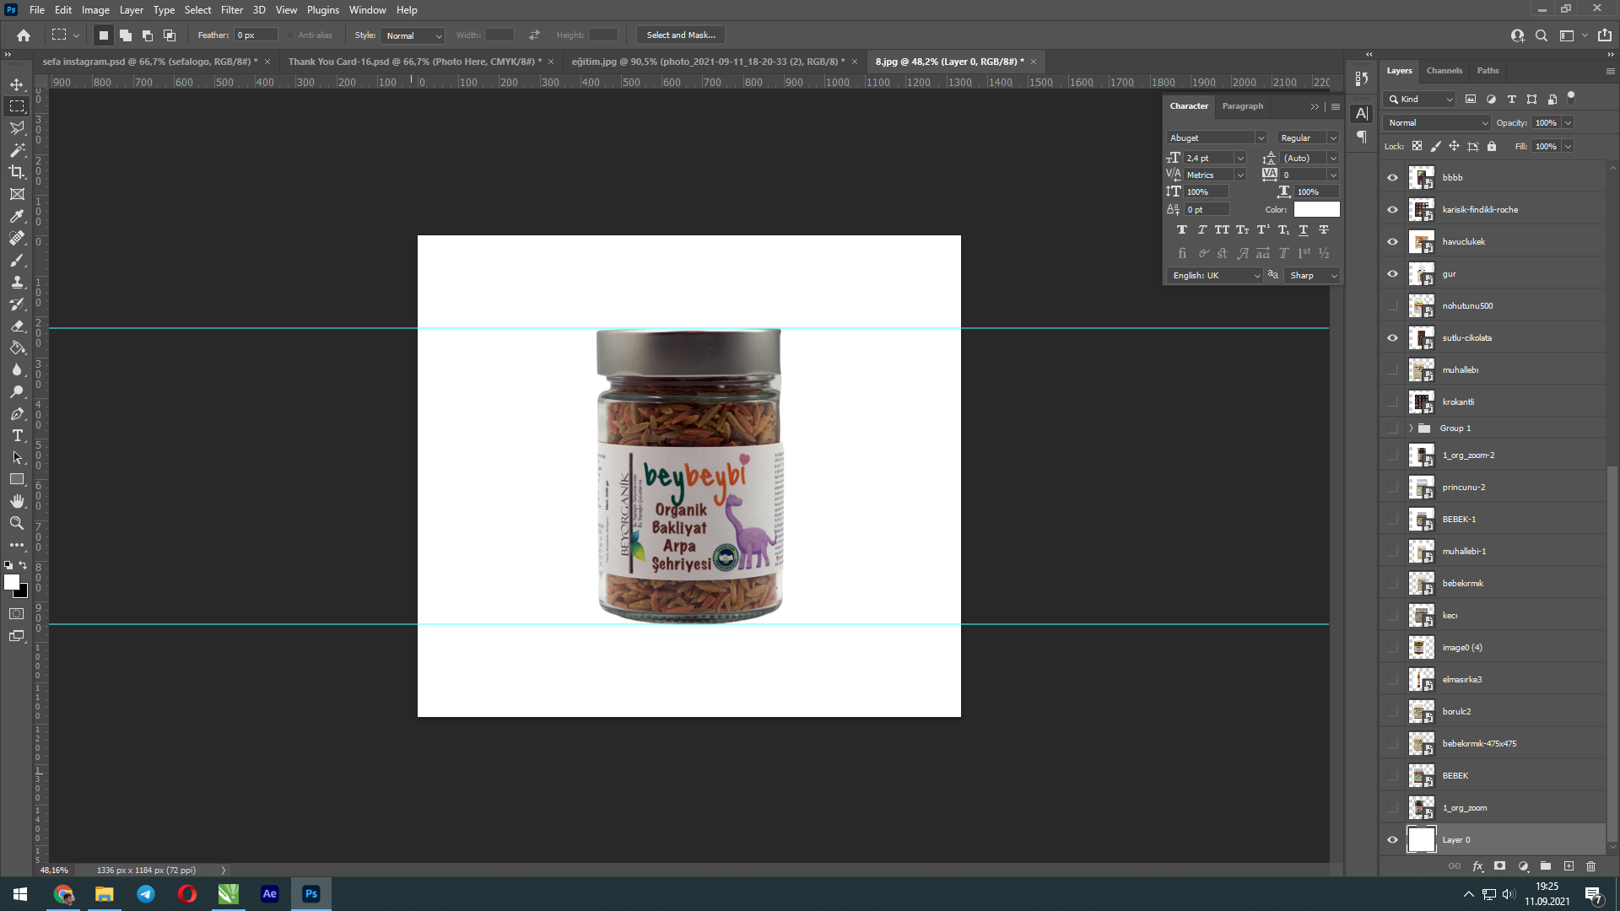Screen dimensions: 1620x911
Task: Select the Polygonal Lasso tool
Action: [17, 128]
